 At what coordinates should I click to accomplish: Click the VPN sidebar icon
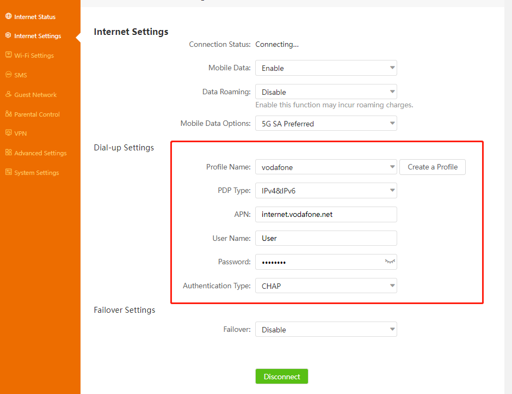point(8,133)
